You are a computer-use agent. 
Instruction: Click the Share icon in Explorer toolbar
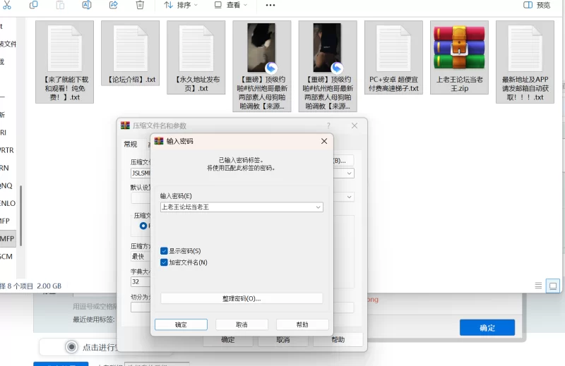click(x=114, y=5)
